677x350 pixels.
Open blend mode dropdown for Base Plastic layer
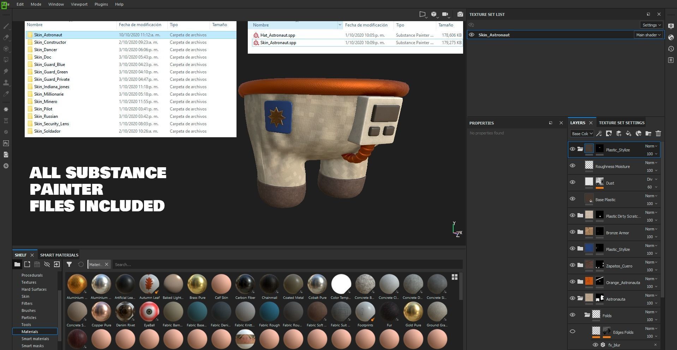[x=652, y=196]
